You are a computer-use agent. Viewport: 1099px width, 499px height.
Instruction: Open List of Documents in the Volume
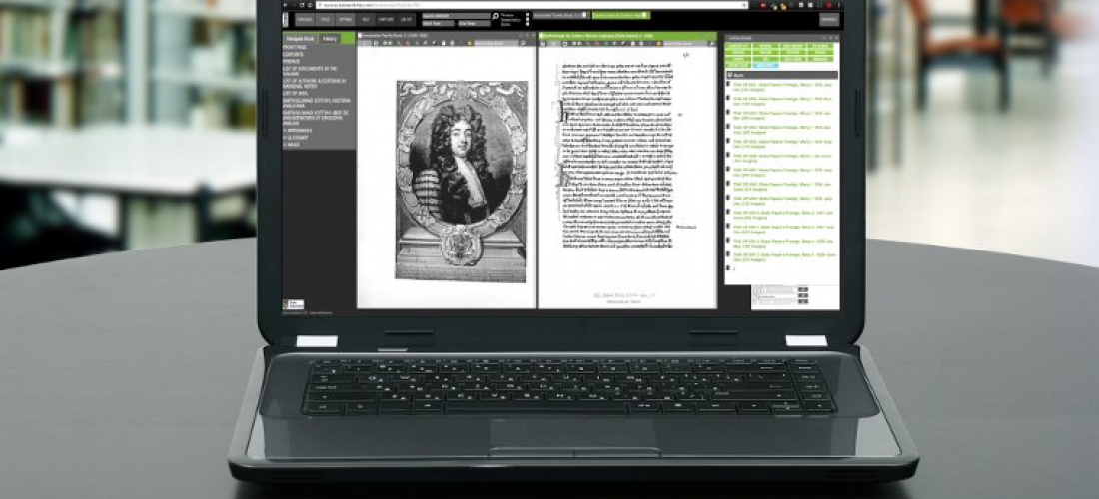(310, 72)
